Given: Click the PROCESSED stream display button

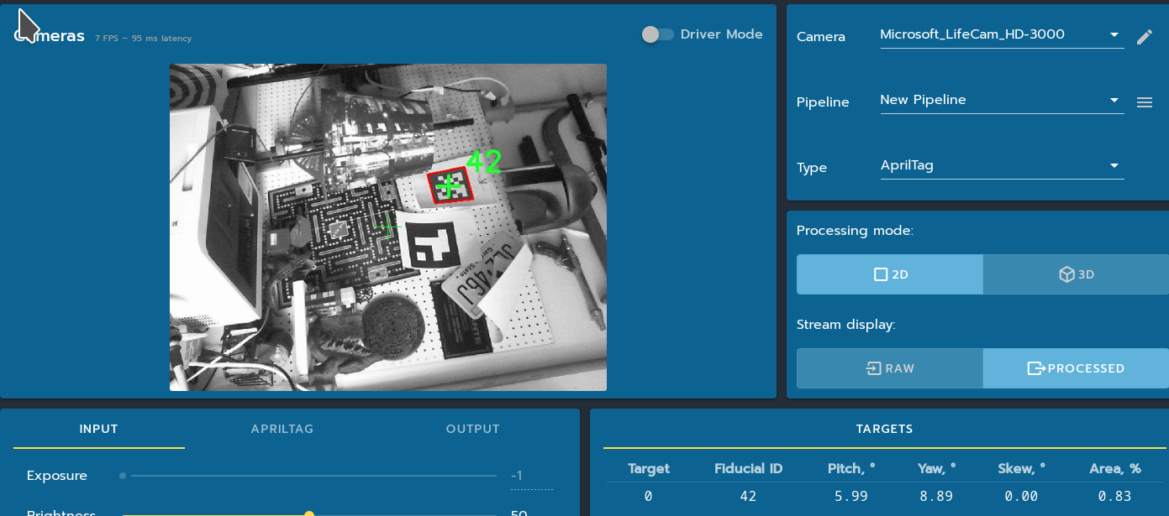Looking at the screenshot, I should click(x=1076, y=368).
